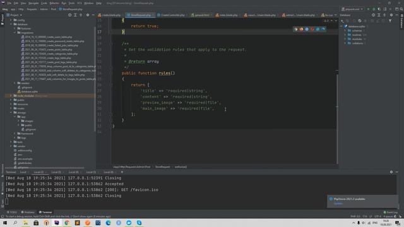Open the Terminal tool window button
The image size is (404, 227).
(45, 212)
